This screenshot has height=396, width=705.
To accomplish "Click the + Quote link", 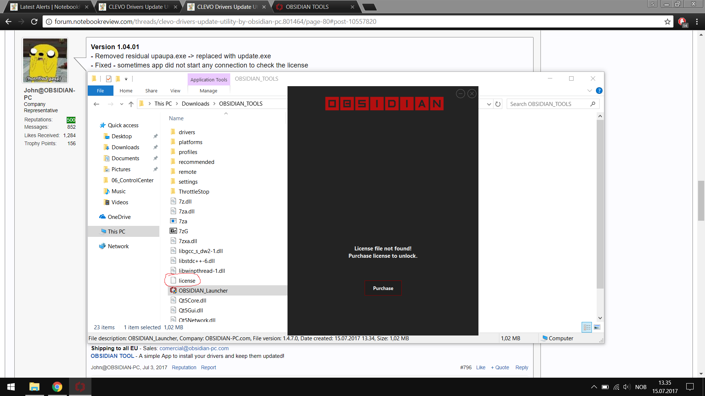I will coord(500,367).
